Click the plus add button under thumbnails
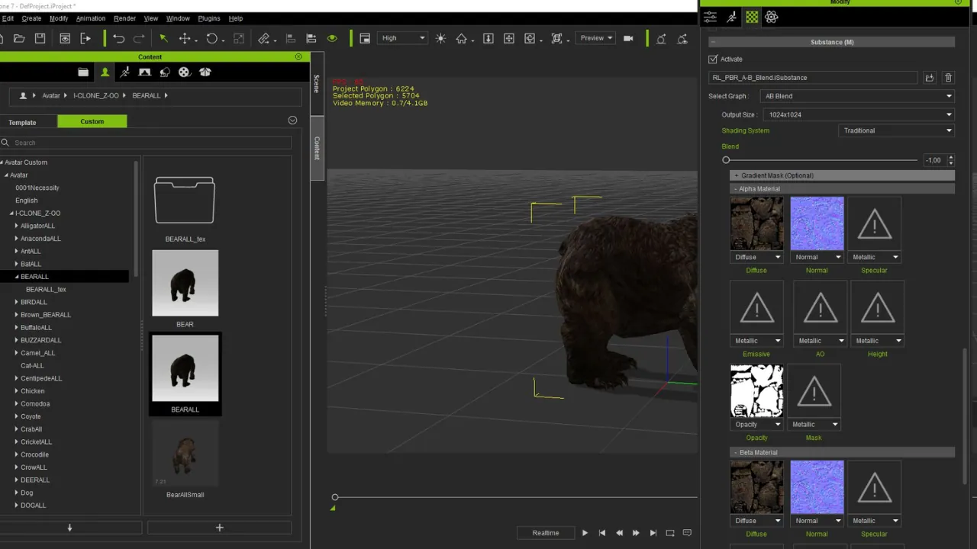977x549 pixels. (219, 528)
